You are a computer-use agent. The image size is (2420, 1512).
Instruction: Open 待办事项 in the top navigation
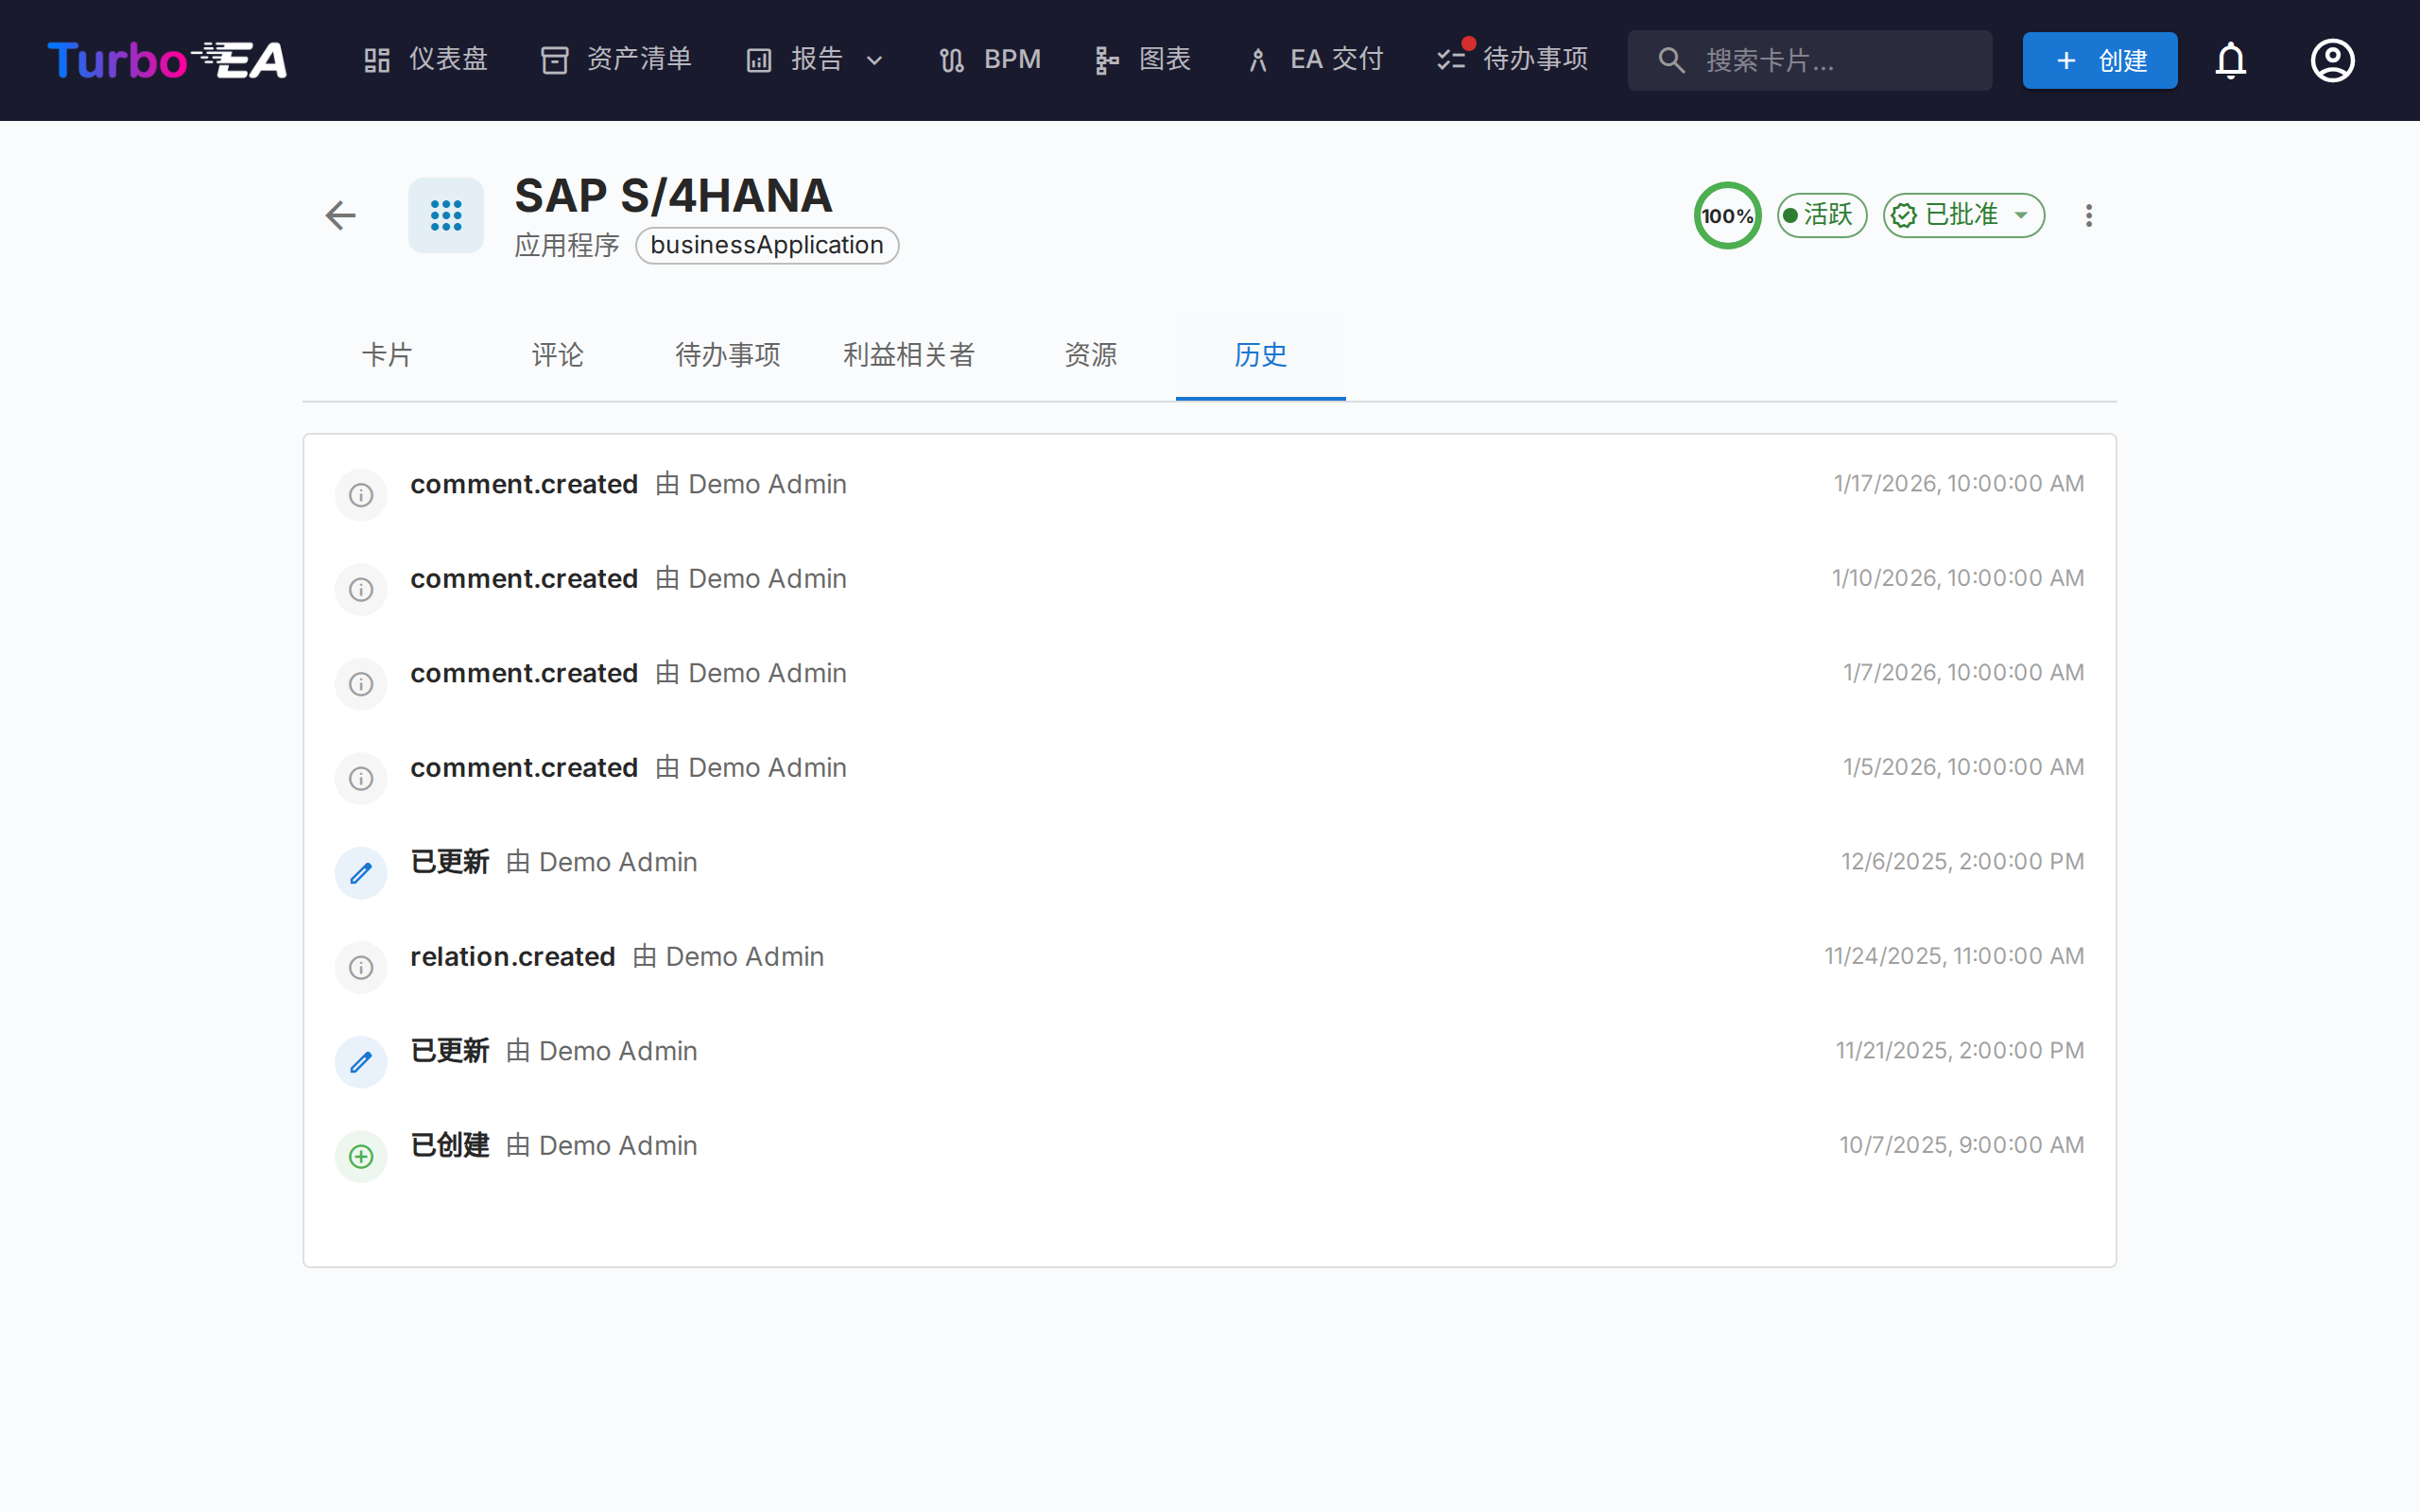click(1513, 60)
